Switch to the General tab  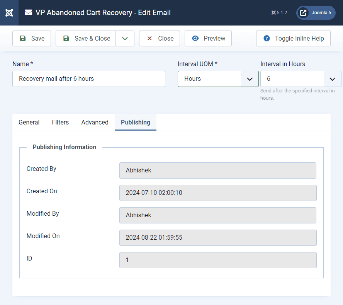tap(29, 123)
